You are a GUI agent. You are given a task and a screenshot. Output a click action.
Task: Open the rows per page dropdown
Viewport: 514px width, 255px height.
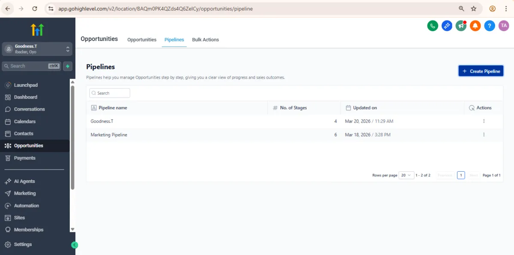point(406,175)
